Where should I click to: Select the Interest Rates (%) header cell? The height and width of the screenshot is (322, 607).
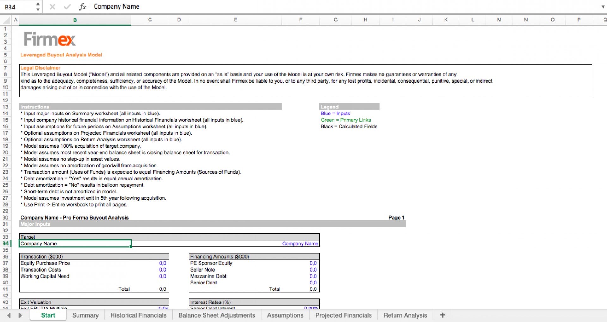click(x=254, y=302)
